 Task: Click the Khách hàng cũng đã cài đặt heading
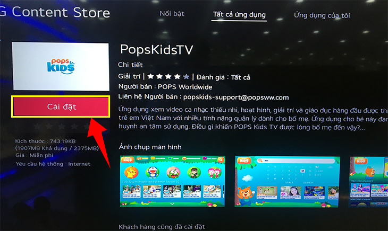pyautogui.click(x=162, y=227)
